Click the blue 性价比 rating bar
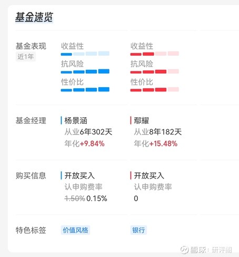 tap(85, 89)
